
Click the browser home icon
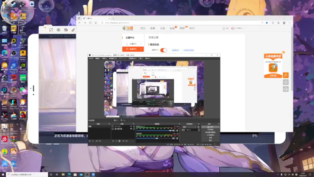(95, 23)
